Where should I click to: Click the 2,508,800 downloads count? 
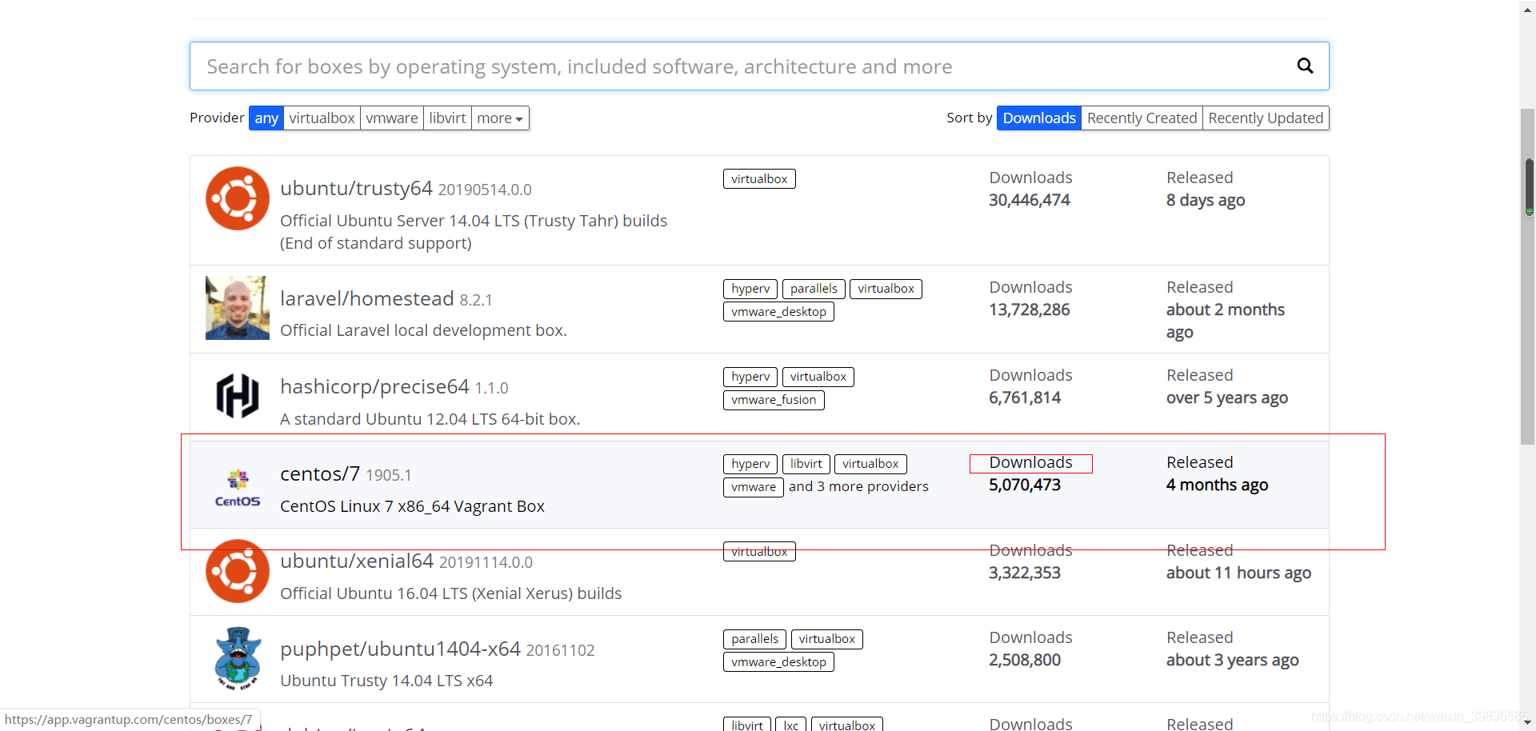[1025, 660]
